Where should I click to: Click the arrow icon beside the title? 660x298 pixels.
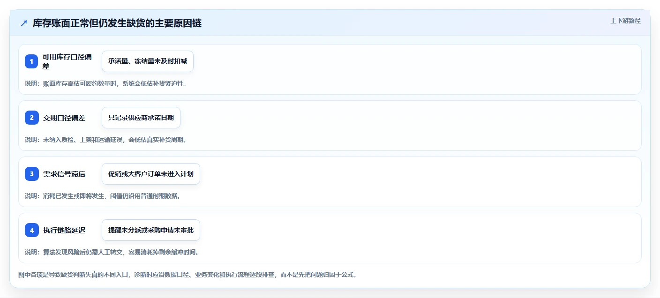click(24, 23)
